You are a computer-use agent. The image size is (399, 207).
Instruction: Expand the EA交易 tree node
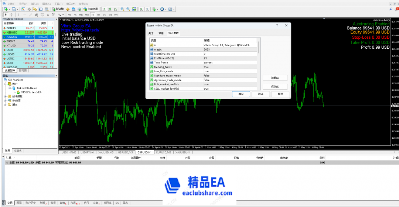point(5,100)
